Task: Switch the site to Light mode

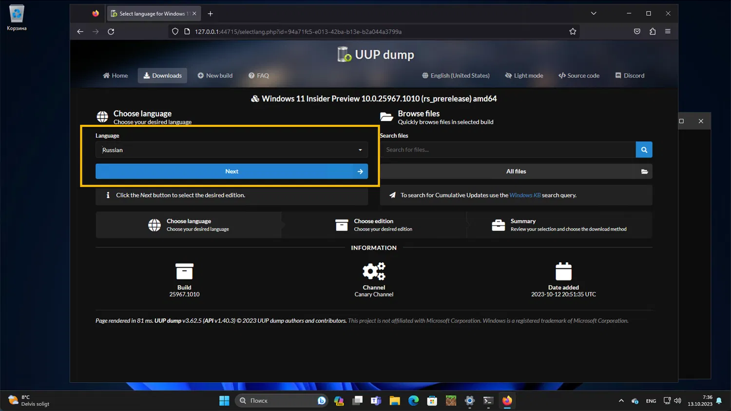Action: (524, 76)
